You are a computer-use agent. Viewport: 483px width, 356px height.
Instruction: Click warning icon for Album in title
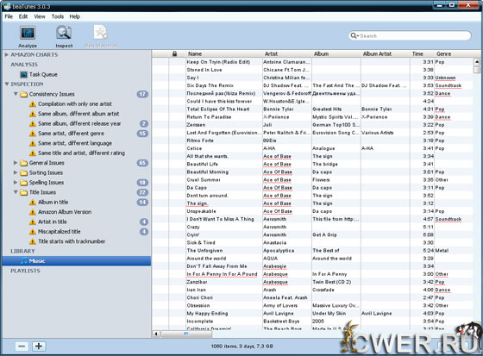pos(33,203)
